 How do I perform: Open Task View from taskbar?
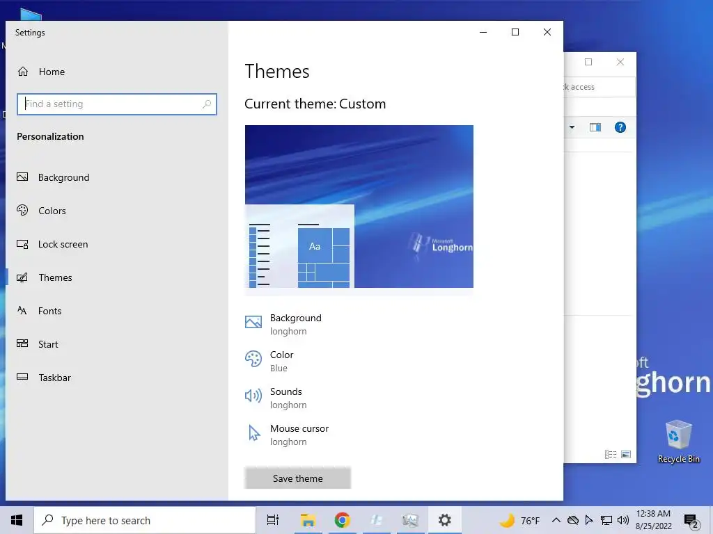(x=273, y=520)
